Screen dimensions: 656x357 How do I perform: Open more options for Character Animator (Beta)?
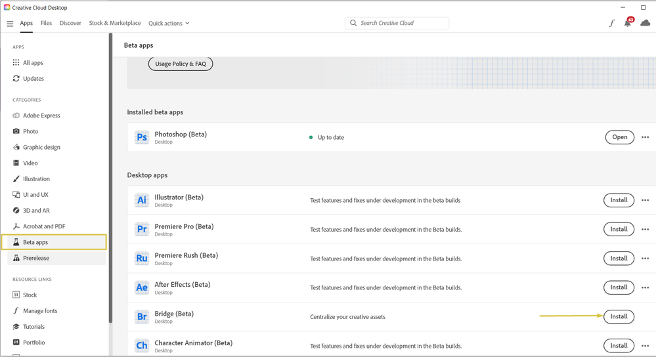coord(645,346)
